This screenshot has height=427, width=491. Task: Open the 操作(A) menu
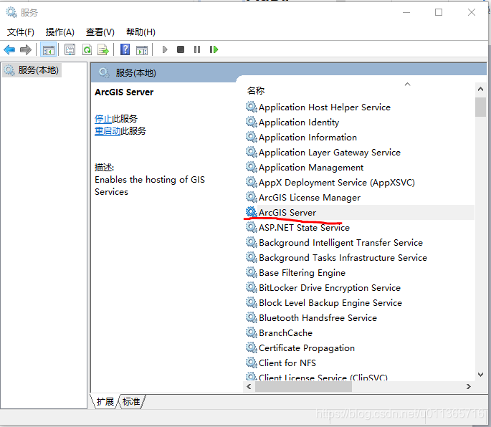click(59, 32)
